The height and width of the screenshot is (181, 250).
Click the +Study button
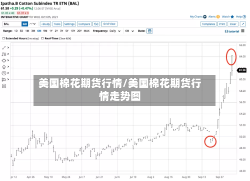pyautogui.click(x=45, y=24)
